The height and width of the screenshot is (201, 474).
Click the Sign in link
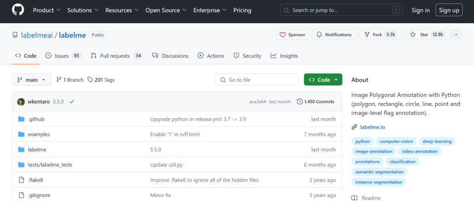(421, 10)
